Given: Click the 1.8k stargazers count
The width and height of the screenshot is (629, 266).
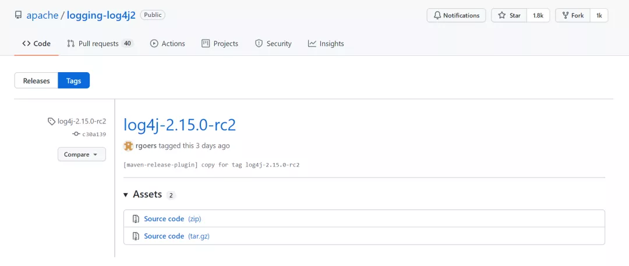Looking at the screenshot, I should (x=538, y=15).
